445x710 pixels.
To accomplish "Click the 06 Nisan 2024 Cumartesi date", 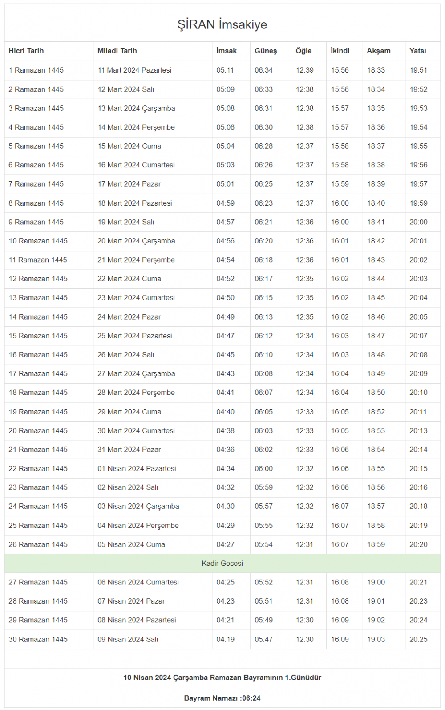I will click(x=138, y=582).
